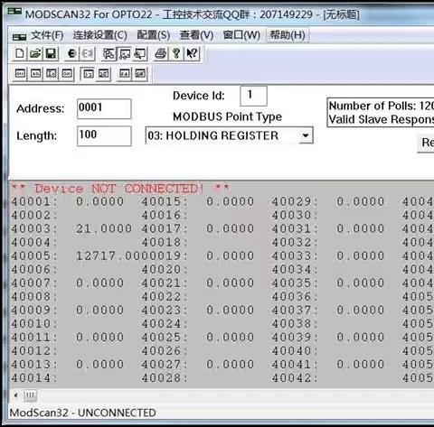The image size is (434, 427).
Task: Click the 40029: register label
Action: (295, 201)
